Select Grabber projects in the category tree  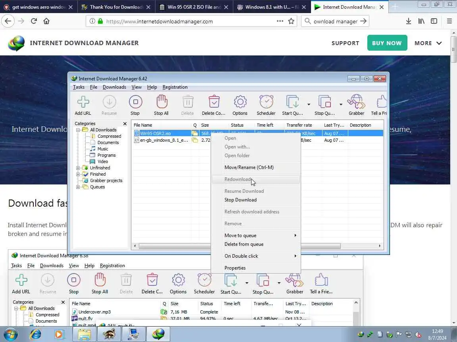106,180
